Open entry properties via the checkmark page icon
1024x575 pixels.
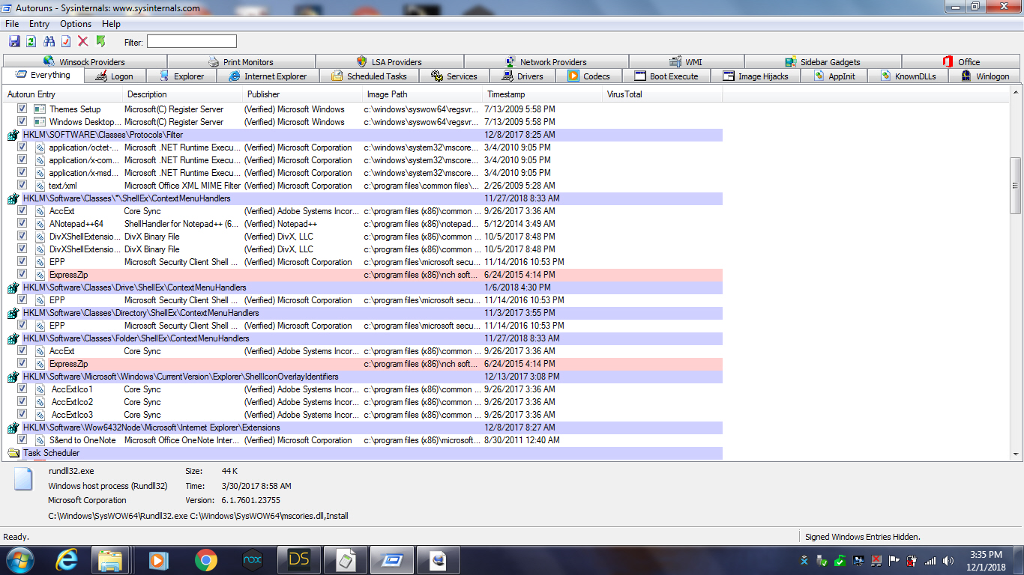tap(66, 41)
